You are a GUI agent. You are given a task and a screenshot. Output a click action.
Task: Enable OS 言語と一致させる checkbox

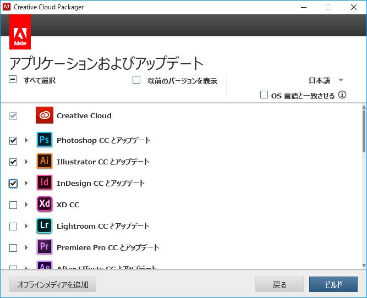[x=264, y=95]
